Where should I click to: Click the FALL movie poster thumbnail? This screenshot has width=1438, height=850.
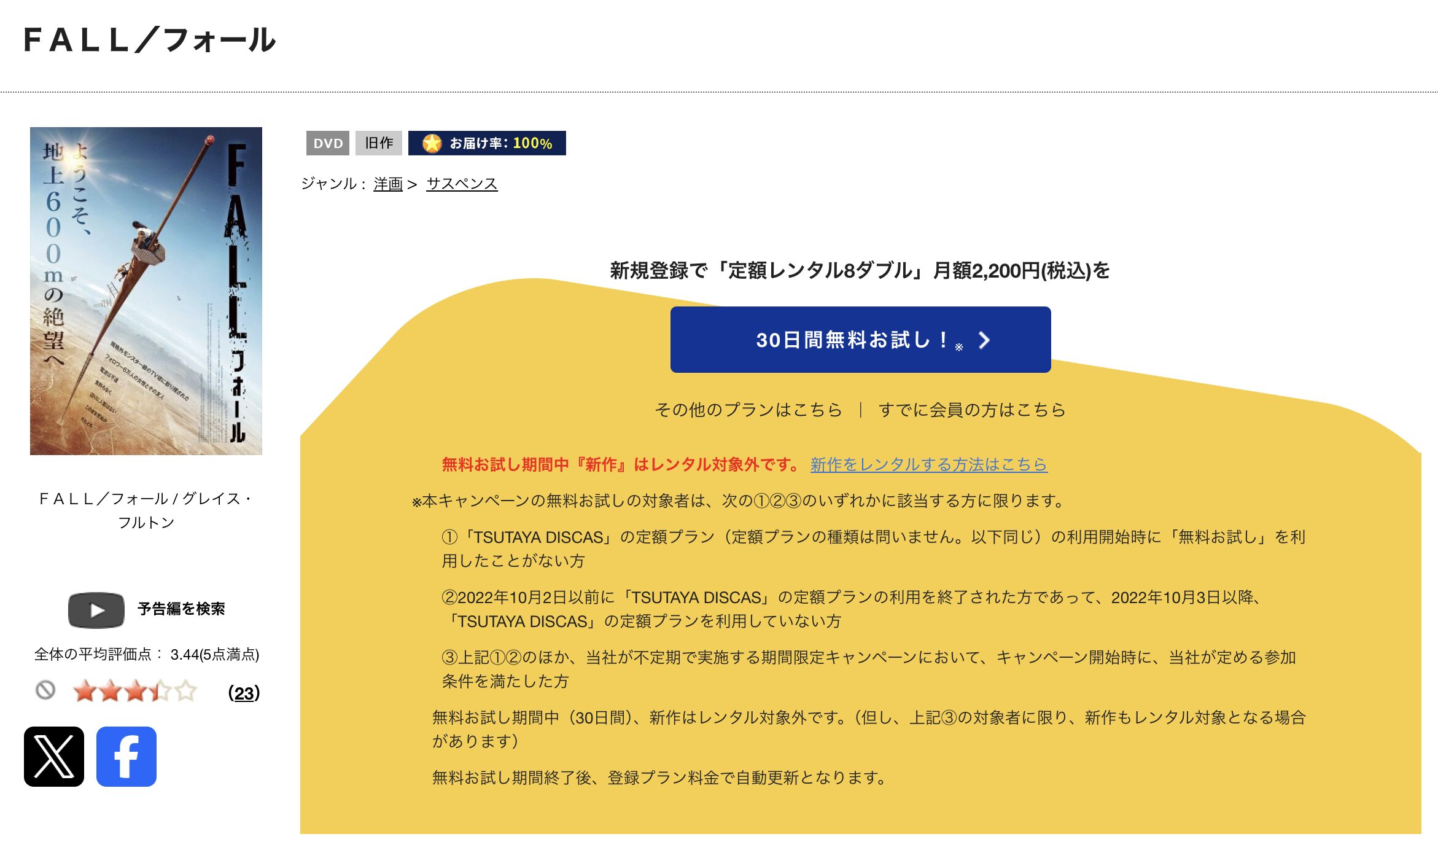click(x=146, y=291)
